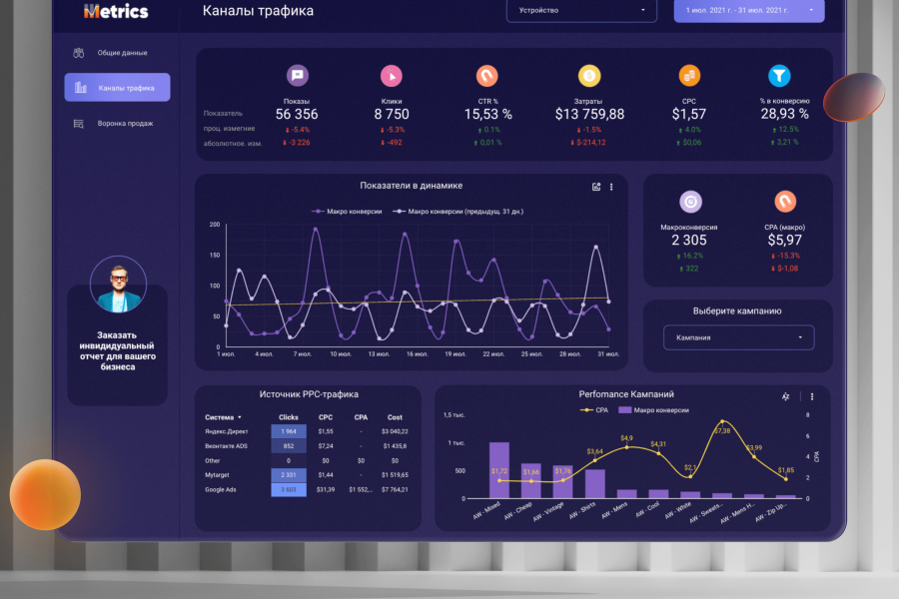The width and height of the screenshot is (899, 599).
Task: Click the Затраты dollar coin icon
Action: click(x=588, y=76)
